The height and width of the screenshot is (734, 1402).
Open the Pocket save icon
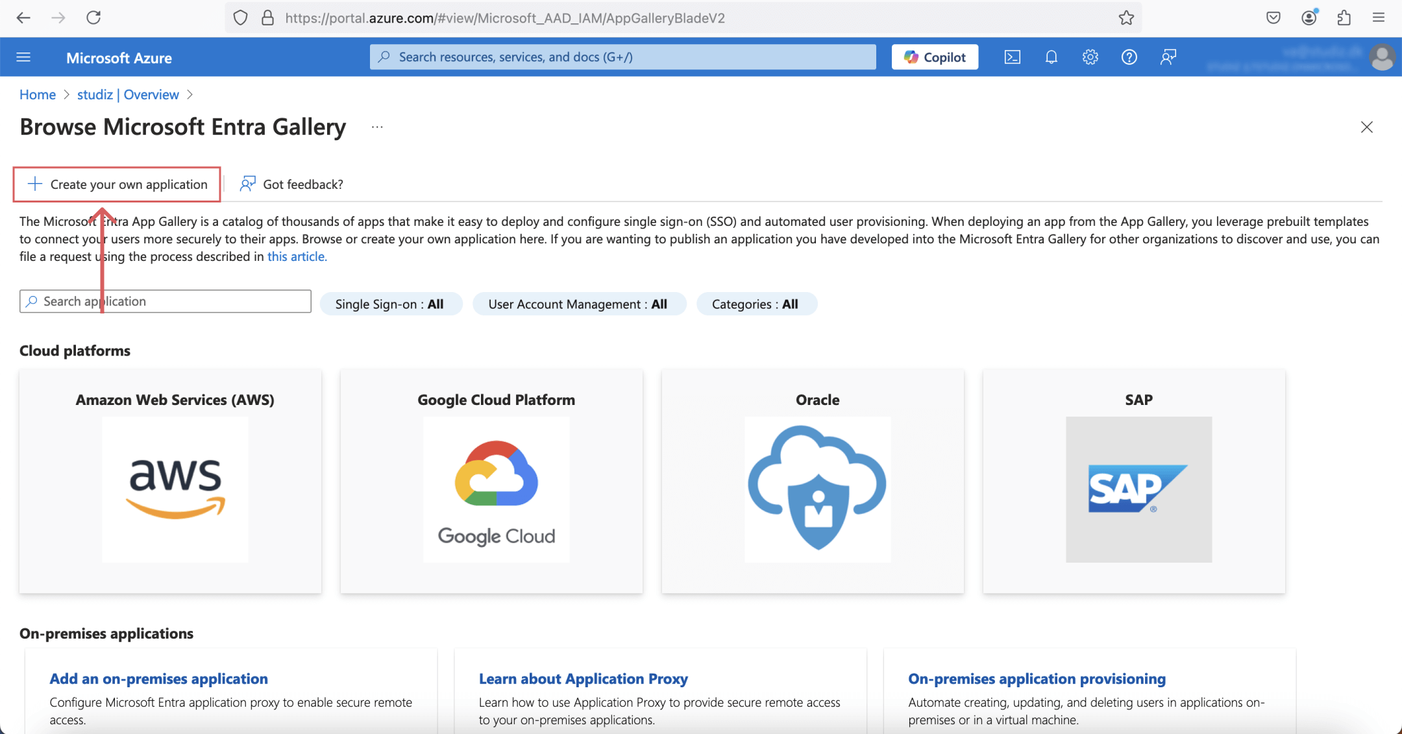[x=1273, y=18]
